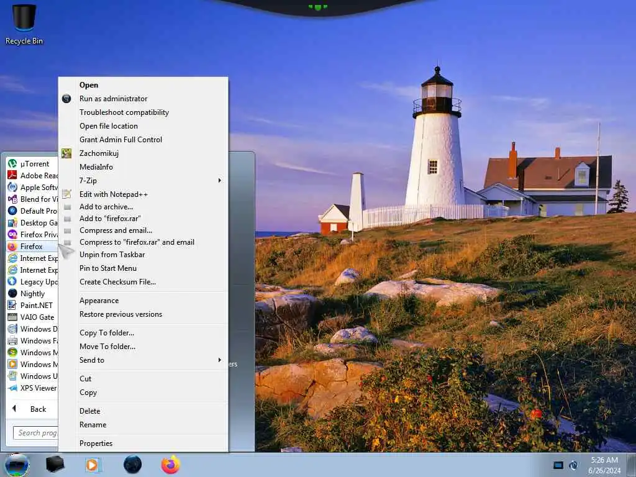Click the Apple Software Update icon
Viewport: 636px width, 477px height.
(12, 188)
